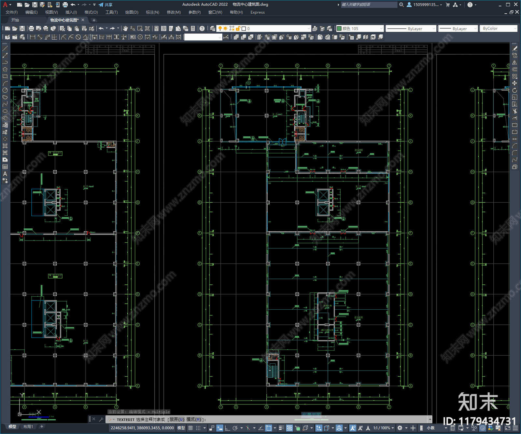521x434 pixels.
Task: Click the search magnifier icon in the title bar
Action: pos(401,5)
